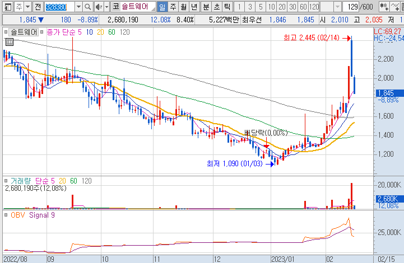Click the 배당락(0.00%) marker label

pos(266,133)
